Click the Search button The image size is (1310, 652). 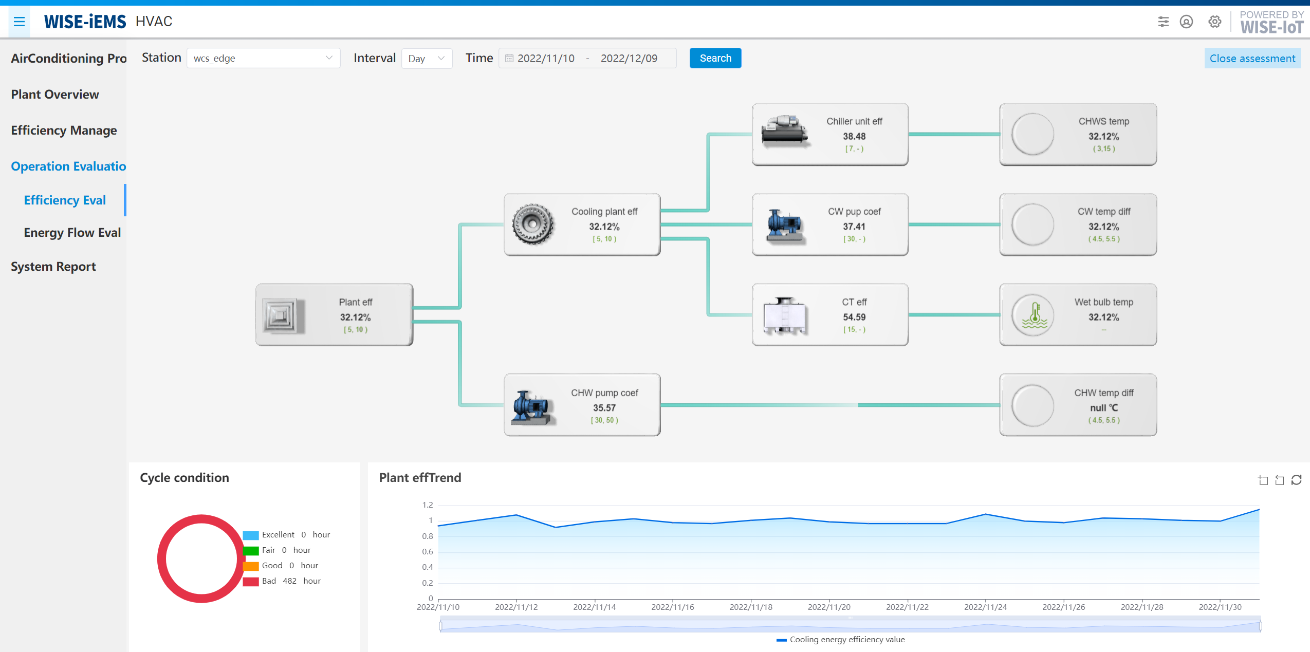tap(715, 58)
